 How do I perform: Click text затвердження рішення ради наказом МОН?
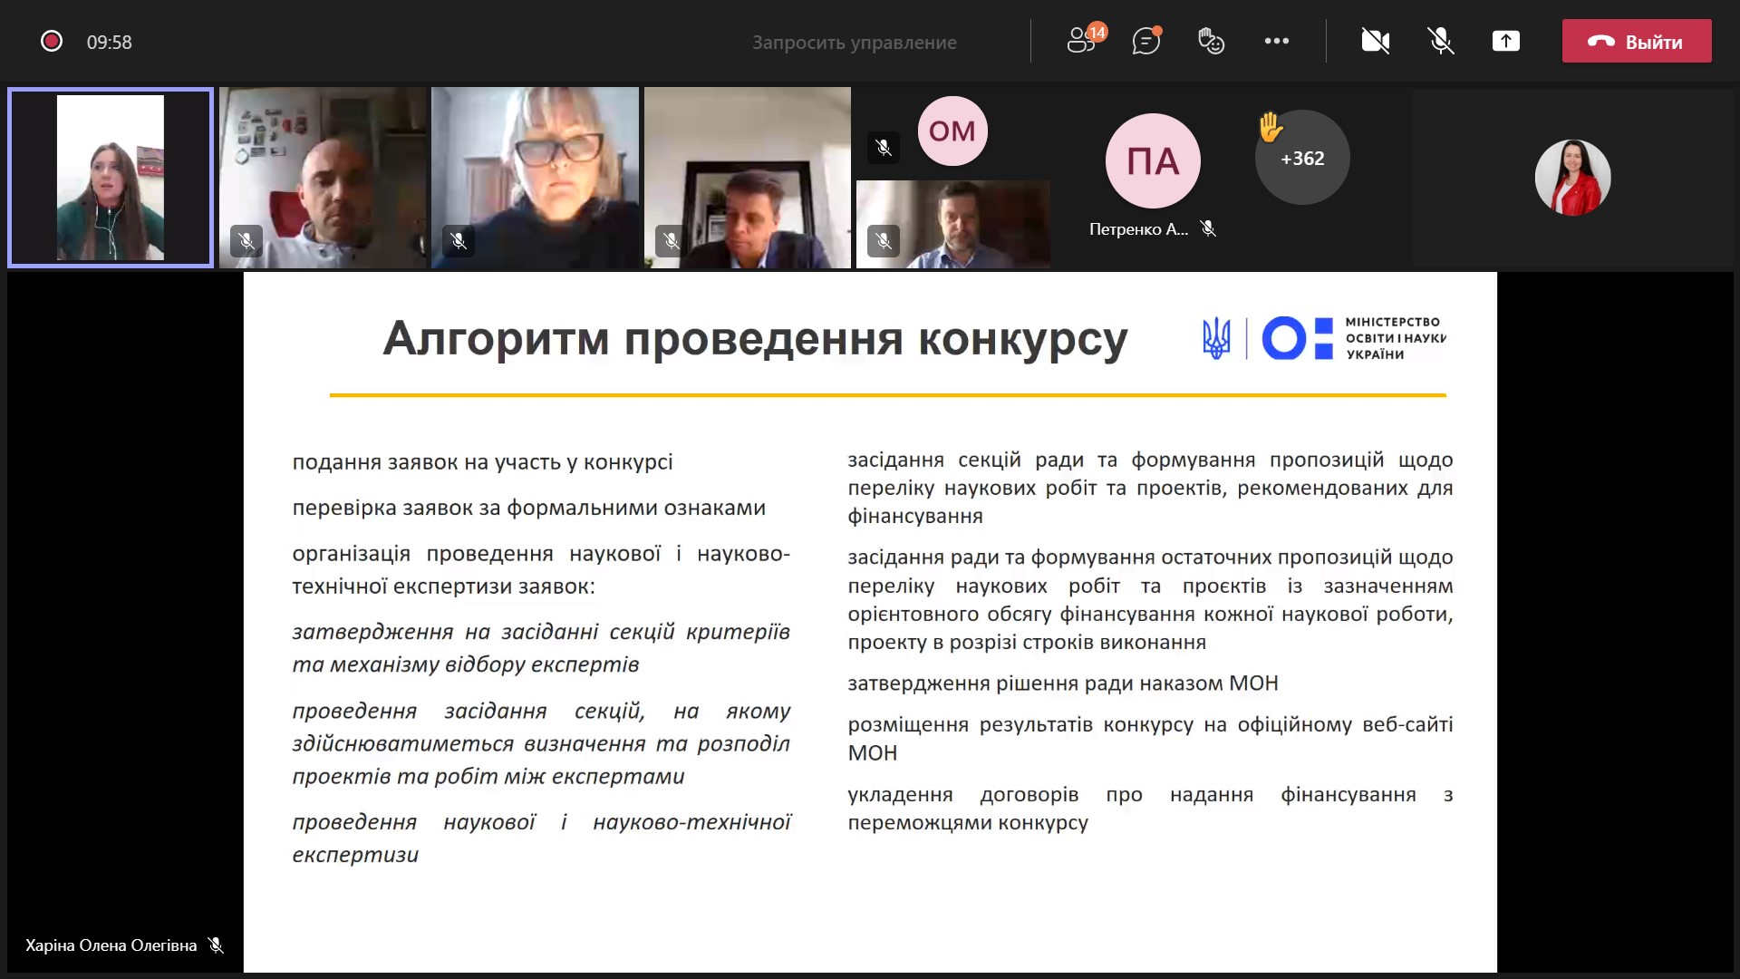(1063, 683)
